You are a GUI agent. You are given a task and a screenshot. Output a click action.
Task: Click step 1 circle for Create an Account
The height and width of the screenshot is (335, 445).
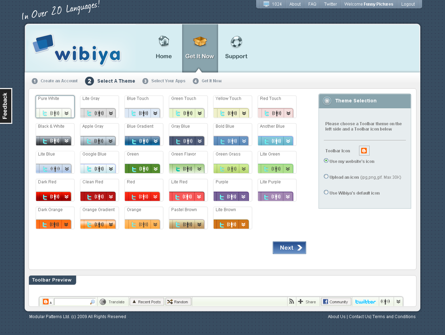click(x=35, y=81)
